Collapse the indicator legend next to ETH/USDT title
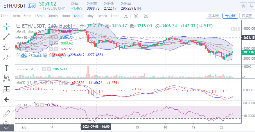The image size is (255, 132). (18, 26)
